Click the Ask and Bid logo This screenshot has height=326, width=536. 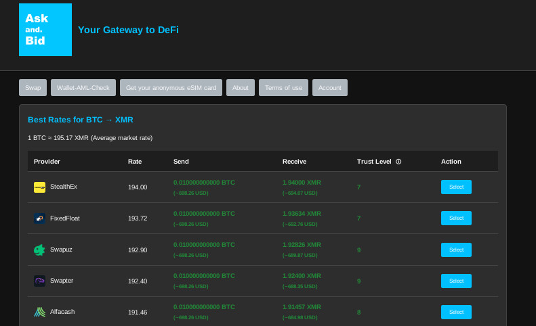45,30
